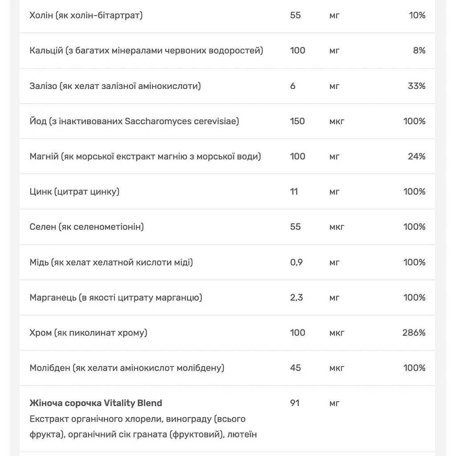
Task: Select the Мідь ingredient row text
Action: click(111, 262)
